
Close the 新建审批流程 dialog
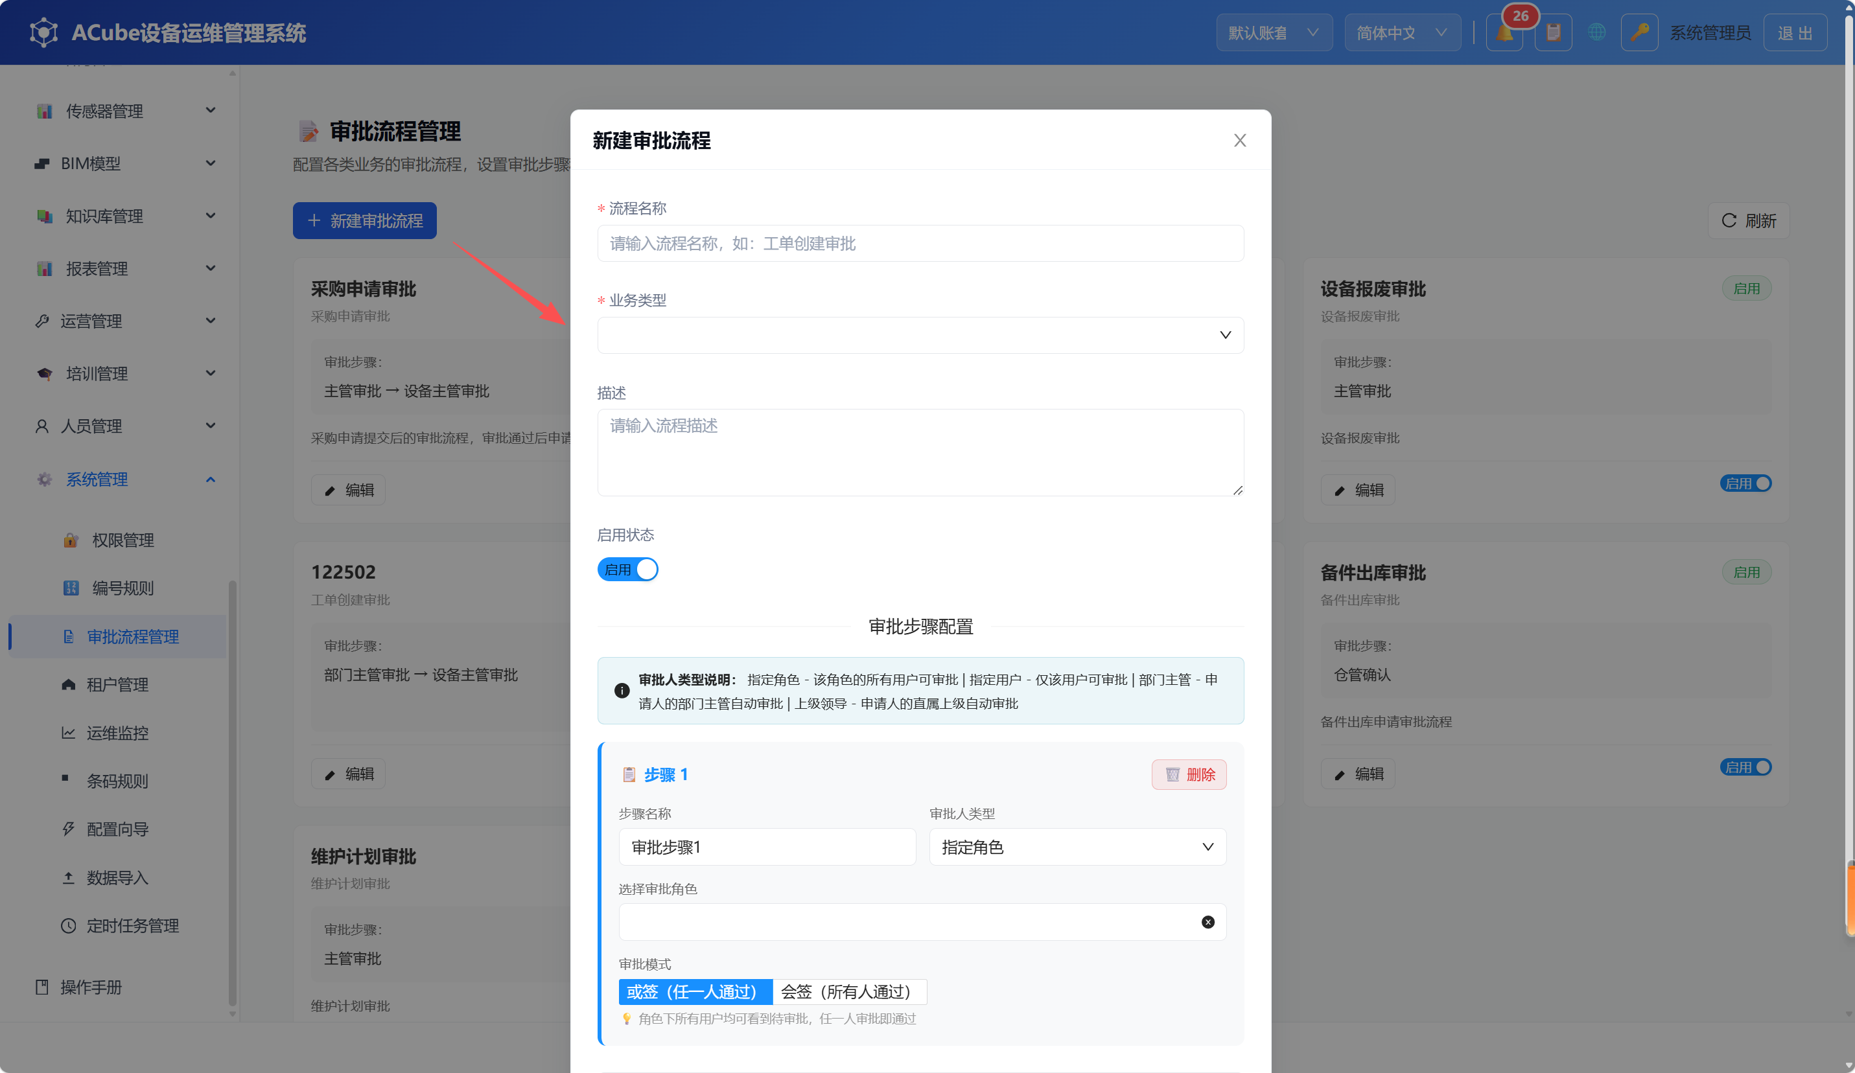tap(1240, 141)
